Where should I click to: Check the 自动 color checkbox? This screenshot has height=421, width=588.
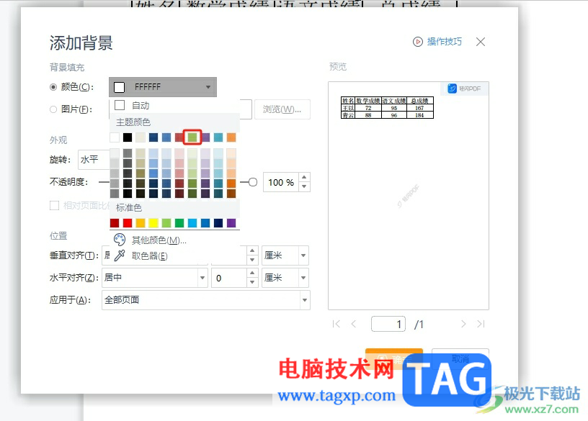120,105
